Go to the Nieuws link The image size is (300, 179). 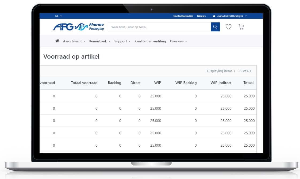click(201, 16)
